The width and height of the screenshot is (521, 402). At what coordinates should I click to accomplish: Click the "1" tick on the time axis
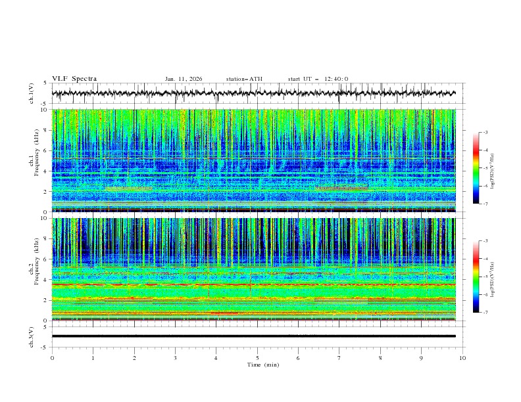tap(93, 358)
